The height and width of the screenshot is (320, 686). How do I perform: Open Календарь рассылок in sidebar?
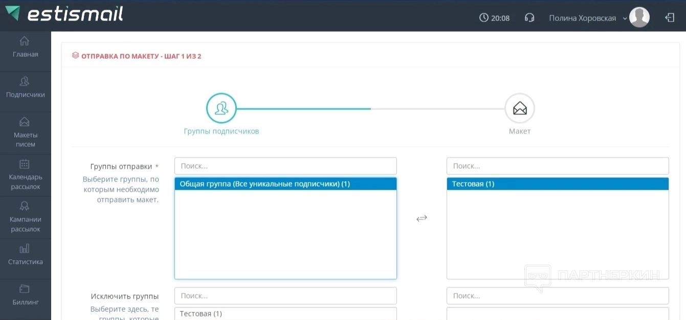[x=25, y=175]
